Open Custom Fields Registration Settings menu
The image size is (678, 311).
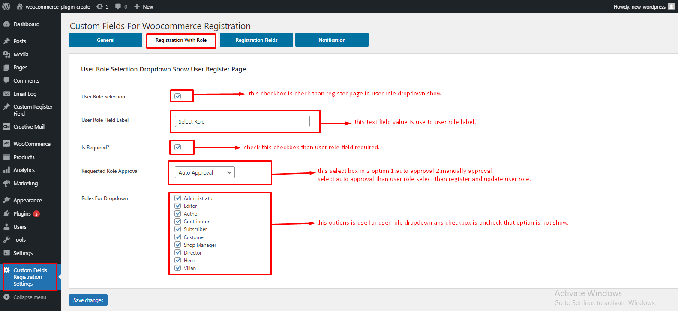click(x=30, y=277)
